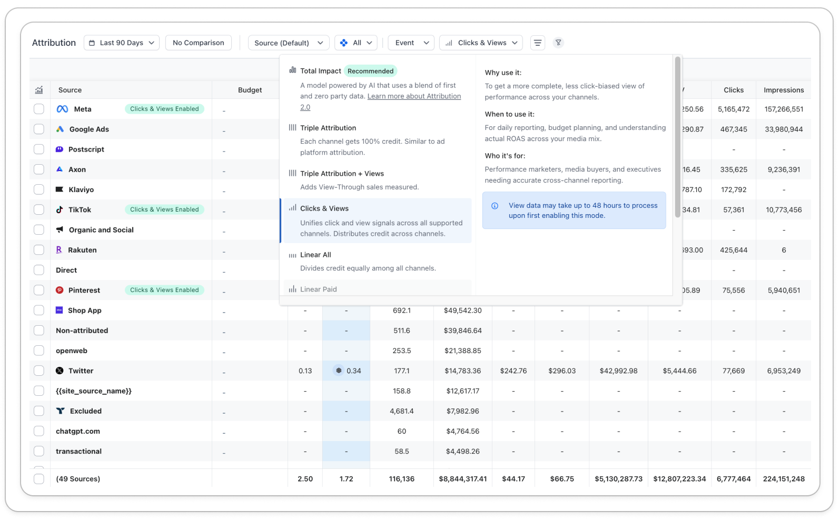Click TikTok's Clicks & Views Enabled badge
Viewport: 840px width, 520px height.
tap(164, 209)
